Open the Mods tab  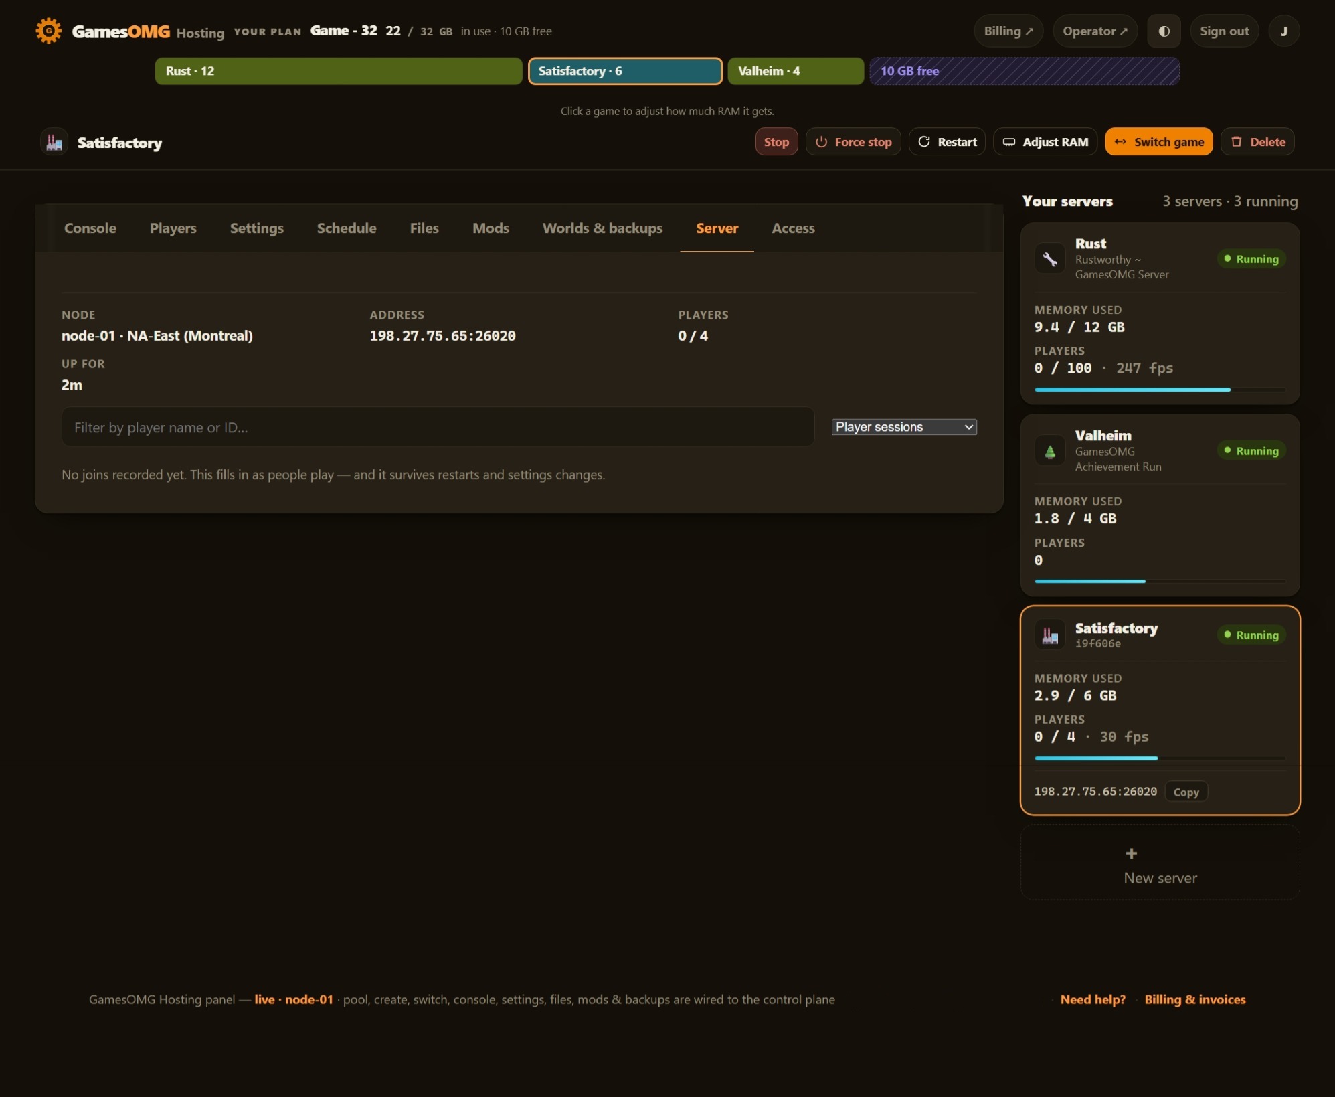click(491, 228)
